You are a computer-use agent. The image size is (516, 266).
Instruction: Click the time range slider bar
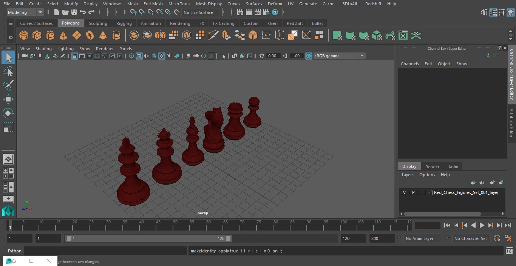coord(149,238)
